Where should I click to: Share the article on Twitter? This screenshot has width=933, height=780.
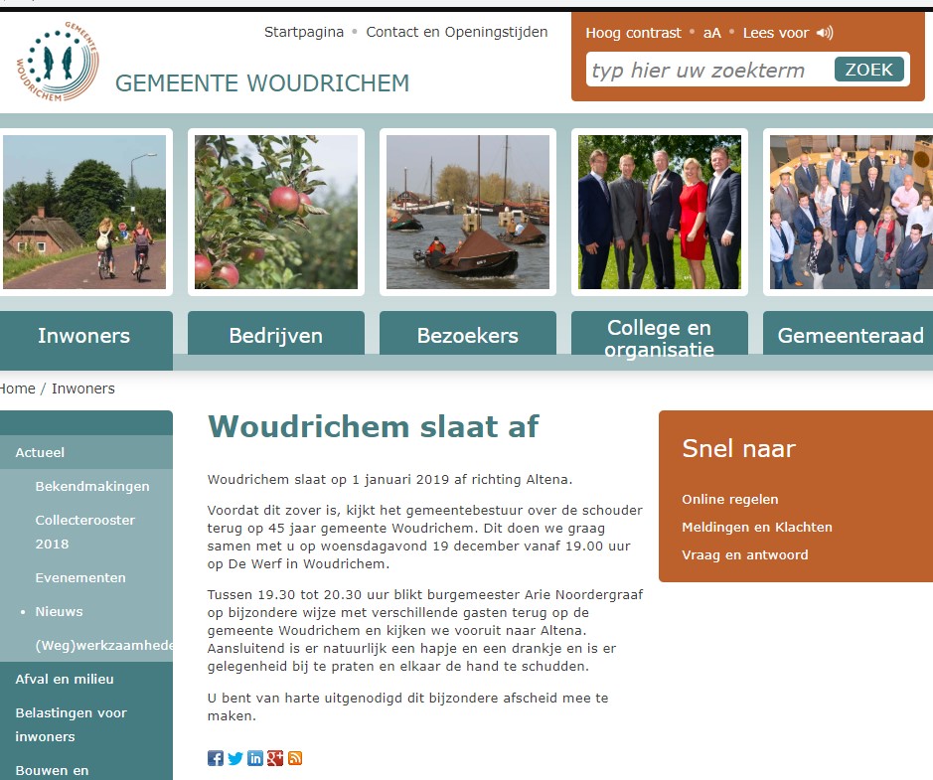tap(235, 758)
